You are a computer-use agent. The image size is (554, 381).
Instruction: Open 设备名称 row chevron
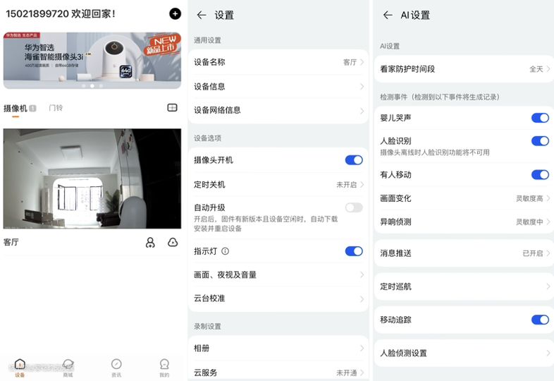(x=362, y=62)
